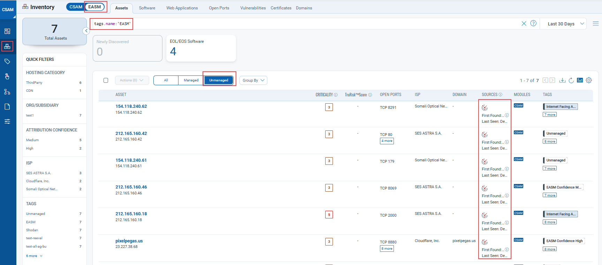Select the Managed filter option
602x265 pixels.
click(x=191, y=80)
